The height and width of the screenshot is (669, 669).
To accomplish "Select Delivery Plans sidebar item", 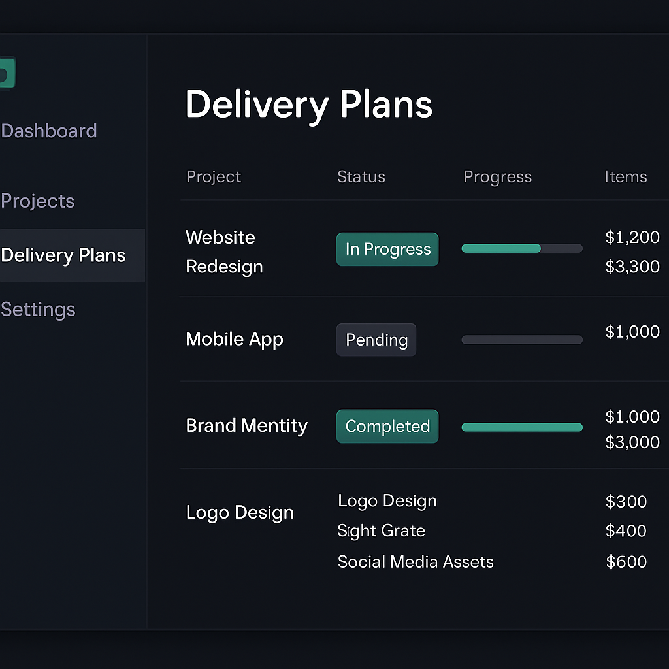I will coord(73,255).
